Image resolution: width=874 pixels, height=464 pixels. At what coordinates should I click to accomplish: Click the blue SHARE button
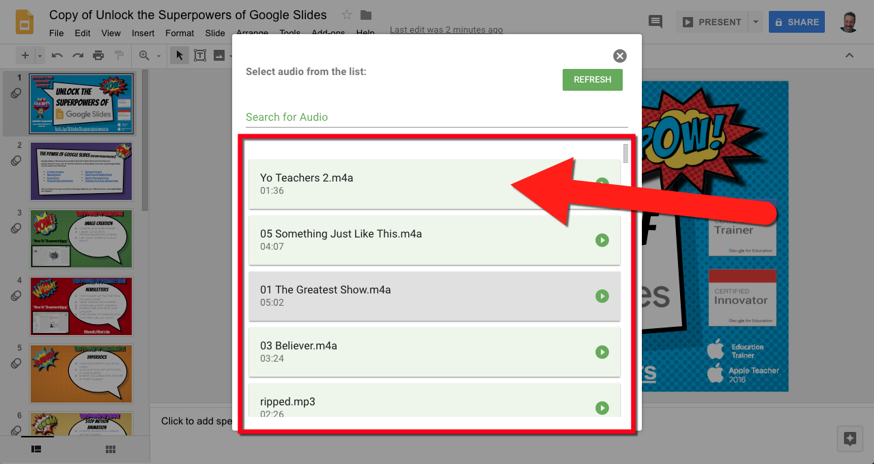pyautogui.click(x=797, y=22)
